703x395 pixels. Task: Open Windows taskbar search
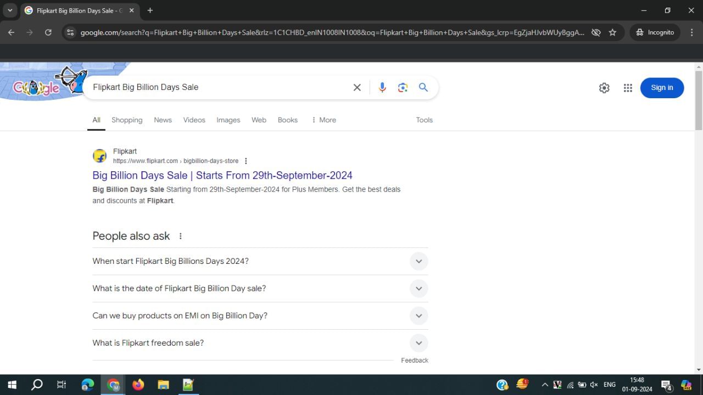pyautogui.click(x=37, y=385)
